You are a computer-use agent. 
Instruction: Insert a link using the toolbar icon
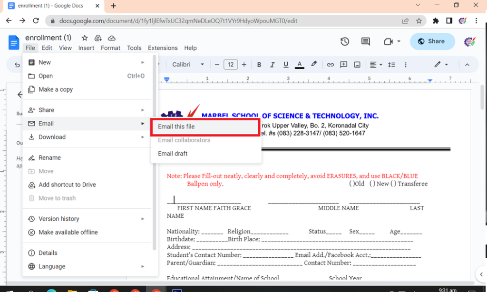coord(330,64)
